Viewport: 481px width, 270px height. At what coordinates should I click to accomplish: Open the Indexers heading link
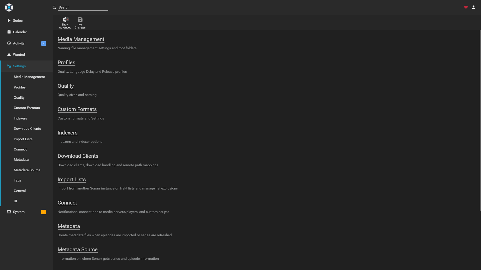tap(67, 133)
